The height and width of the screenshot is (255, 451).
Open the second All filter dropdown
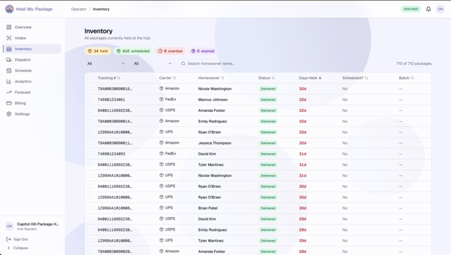point(152,64)
